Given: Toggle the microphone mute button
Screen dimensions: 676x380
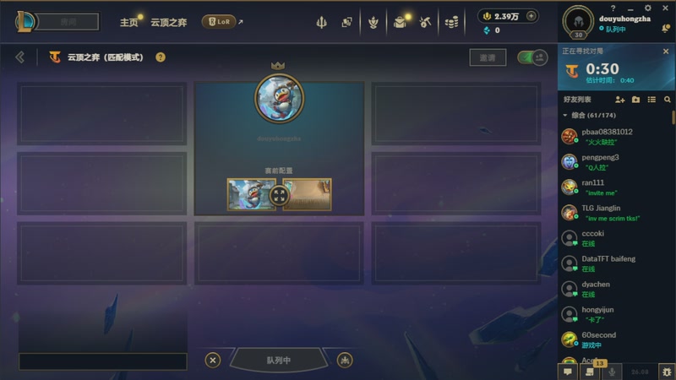Looking at the screenshot, I should point(612,372).
